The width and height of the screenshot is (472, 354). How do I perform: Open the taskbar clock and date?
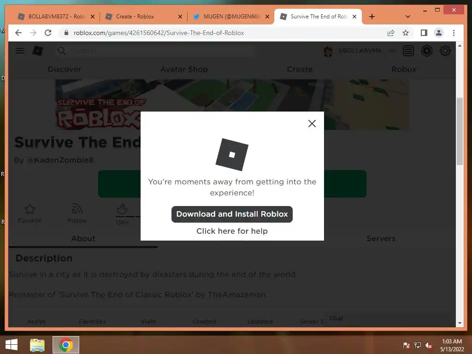(452, 345)
